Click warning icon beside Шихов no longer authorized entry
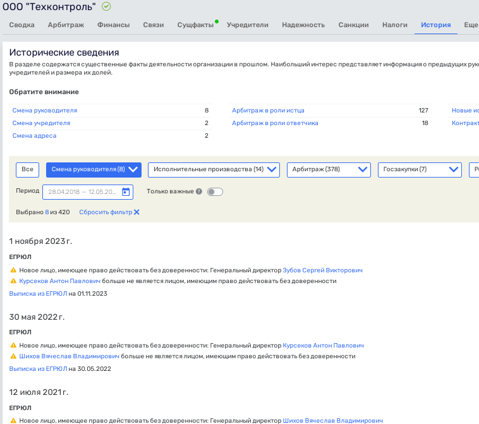The width and height of the screenshot is (479, 424). pos(13,356)
